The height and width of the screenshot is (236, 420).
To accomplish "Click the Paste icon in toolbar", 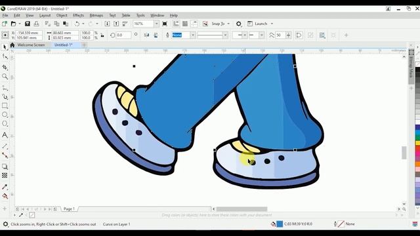I will 66,24.
